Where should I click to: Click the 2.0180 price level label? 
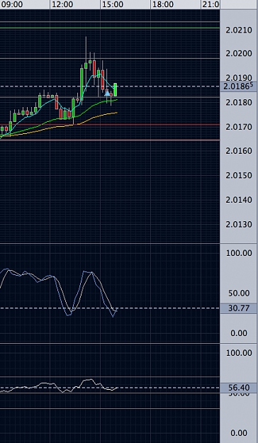point(239,102)
